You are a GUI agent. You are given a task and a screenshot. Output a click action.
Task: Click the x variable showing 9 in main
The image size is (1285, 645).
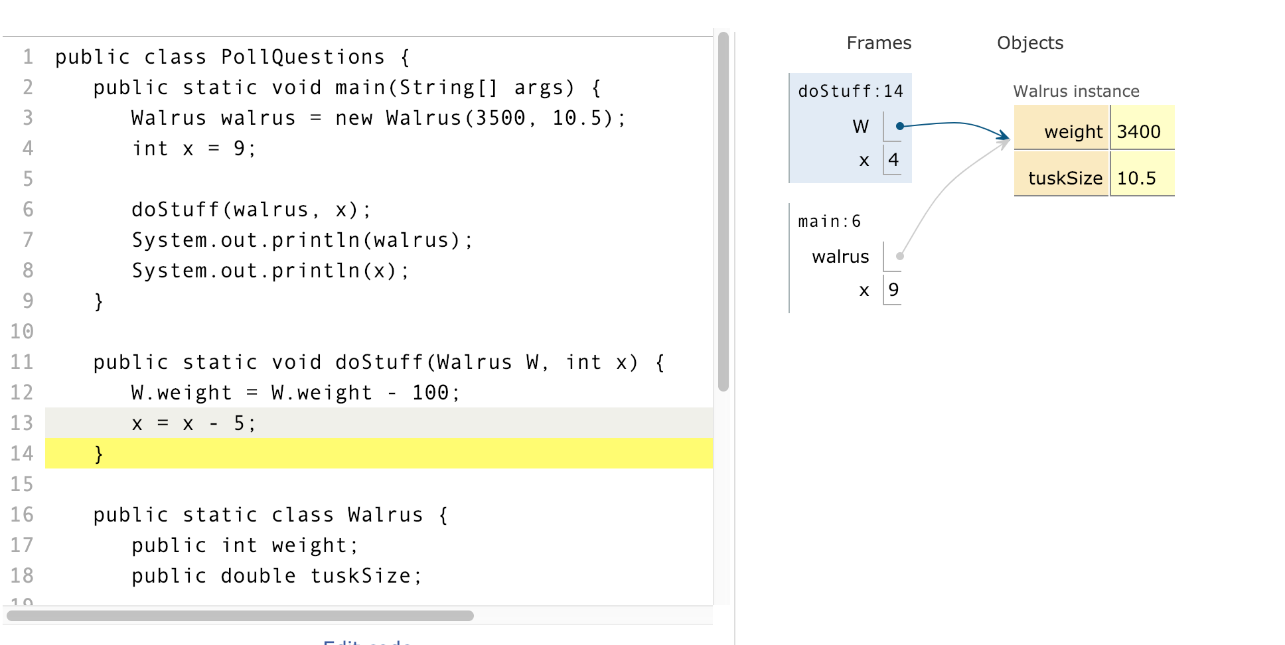tap(895, 289)
